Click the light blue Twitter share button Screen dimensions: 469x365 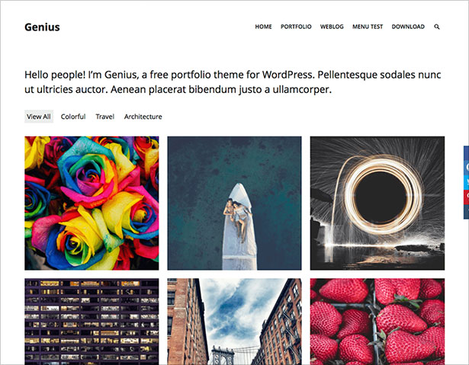pos(466,182)
